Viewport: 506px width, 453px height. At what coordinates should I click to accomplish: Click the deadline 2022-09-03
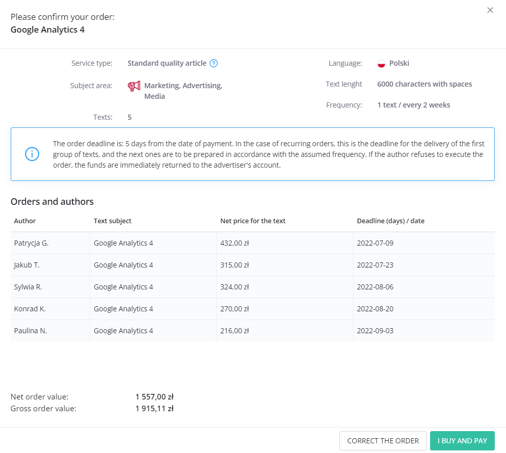click(375, 331)
